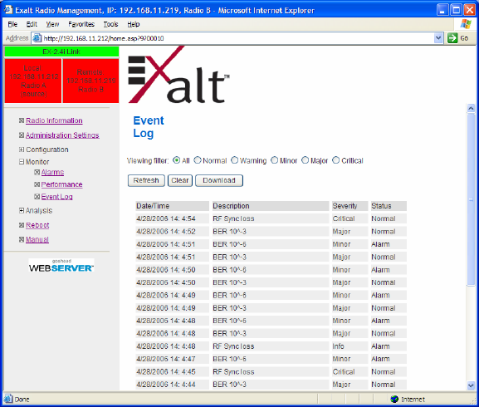Image resolution: width=479 pixels, height=407 pixels.
Task: Click the Exalt logo image
Action: click(178, 75)
